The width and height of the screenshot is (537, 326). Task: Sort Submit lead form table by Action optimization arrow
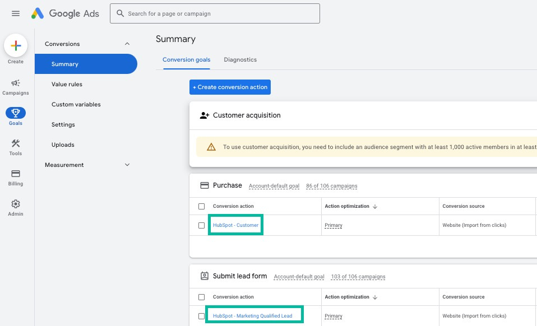point(375,297)
